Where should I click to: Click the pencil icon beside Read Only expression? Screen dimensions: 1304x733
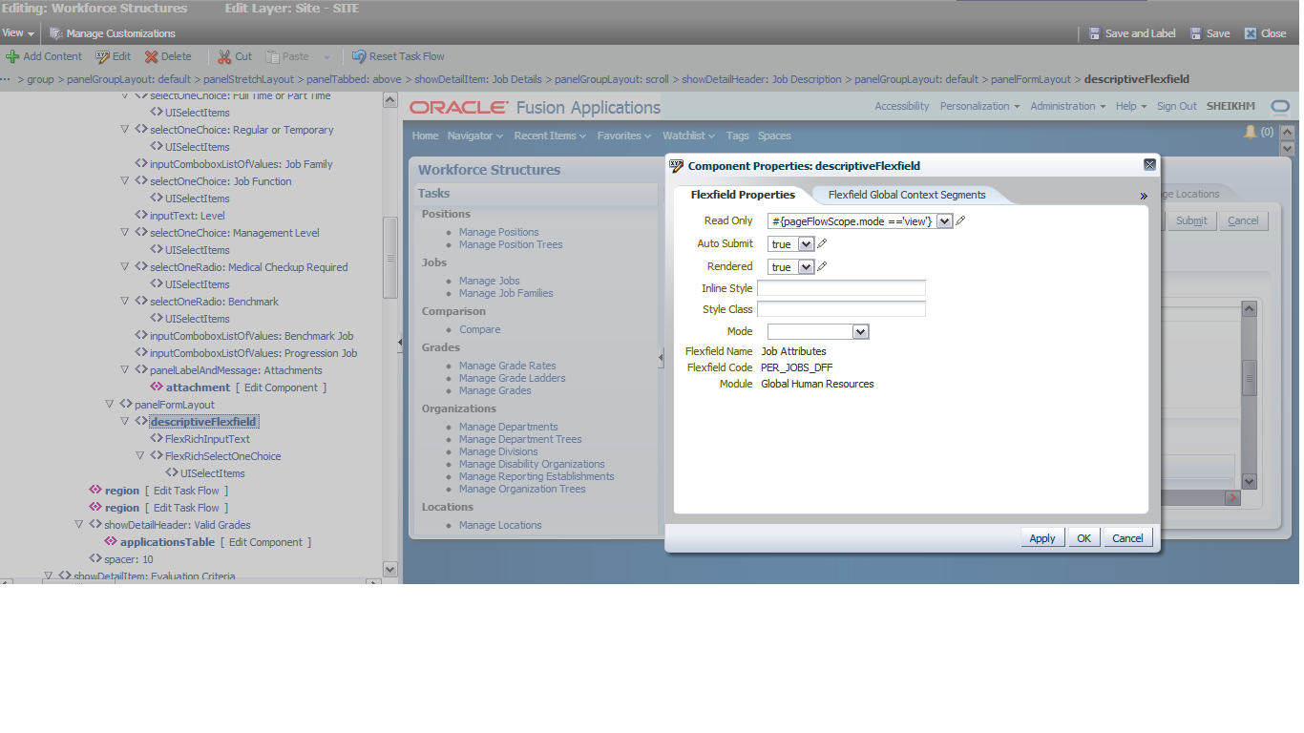click(x=958, y=220)
